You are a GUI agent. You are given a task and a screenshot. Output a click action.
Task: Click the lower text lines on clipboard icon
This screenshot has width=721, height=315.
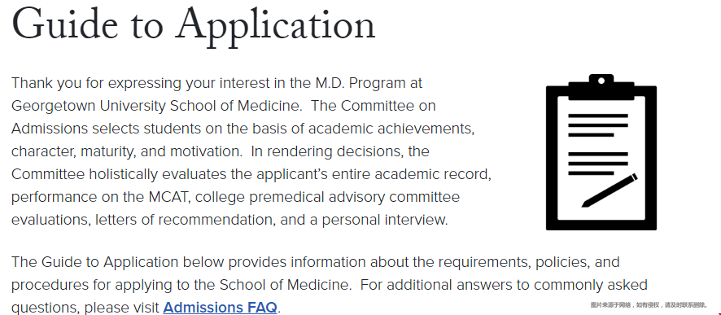[598, 164]
